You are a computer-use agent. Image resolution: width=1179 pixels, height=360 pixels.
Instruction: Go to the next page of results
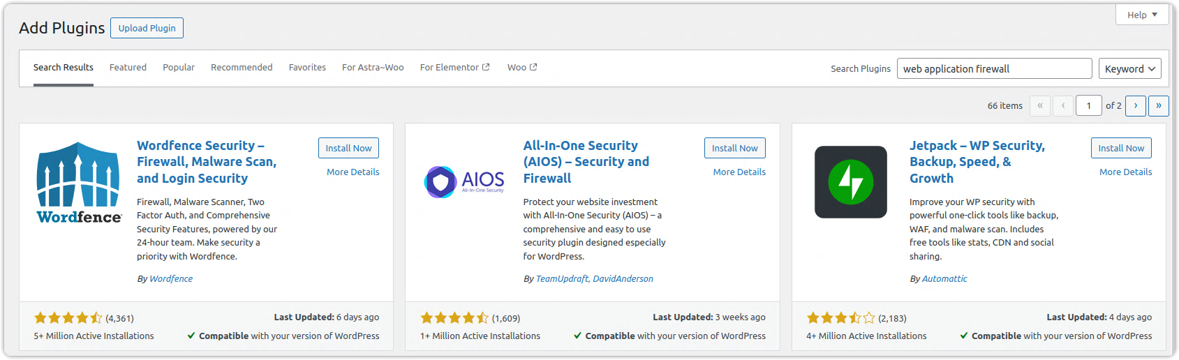[1136, 105]
